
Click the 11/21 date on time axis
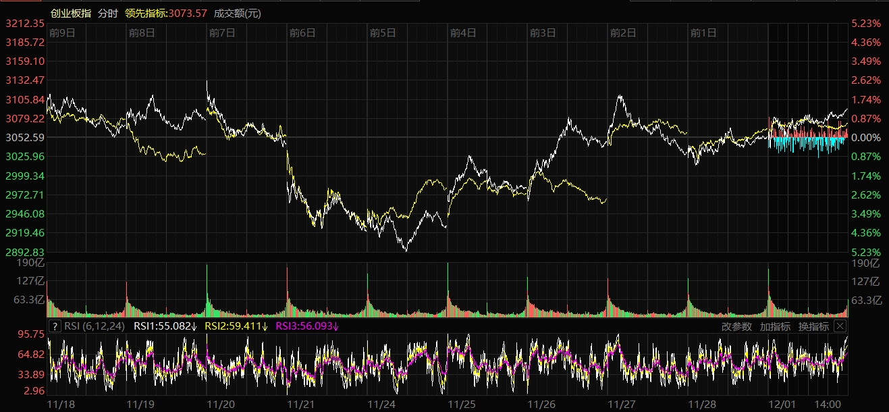tap(300, 404)
